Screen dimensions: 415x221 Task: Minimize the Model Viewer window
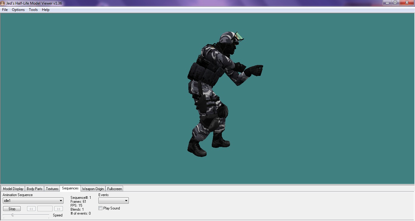387,3
